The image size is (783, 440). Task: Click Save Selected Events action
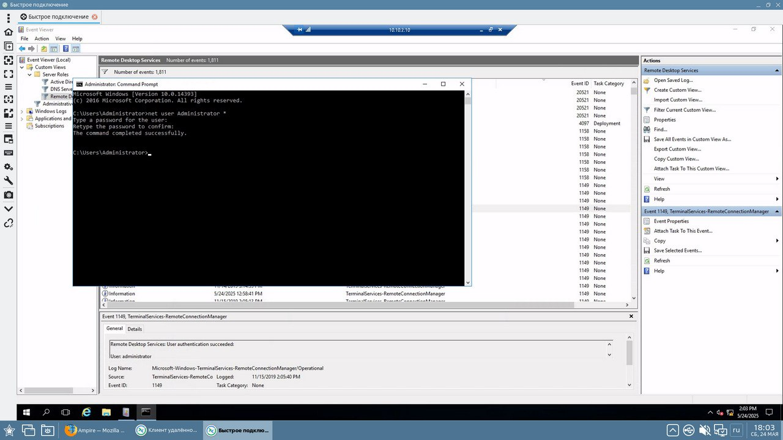678,251
